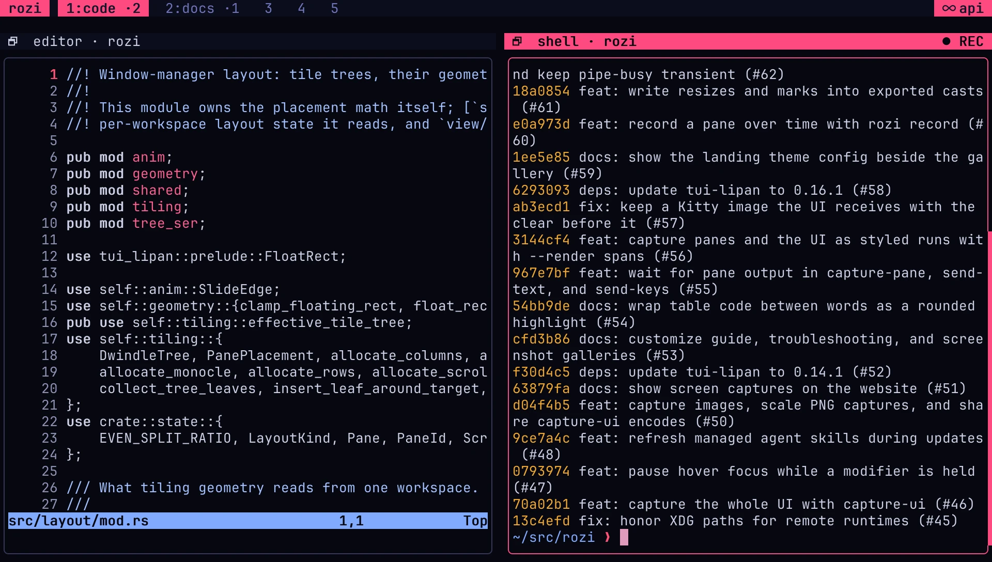
Task: Click 'use tui_lipan::prelude::FloatRect;' line
Action: pyautogui.click(x=207, y=256)
